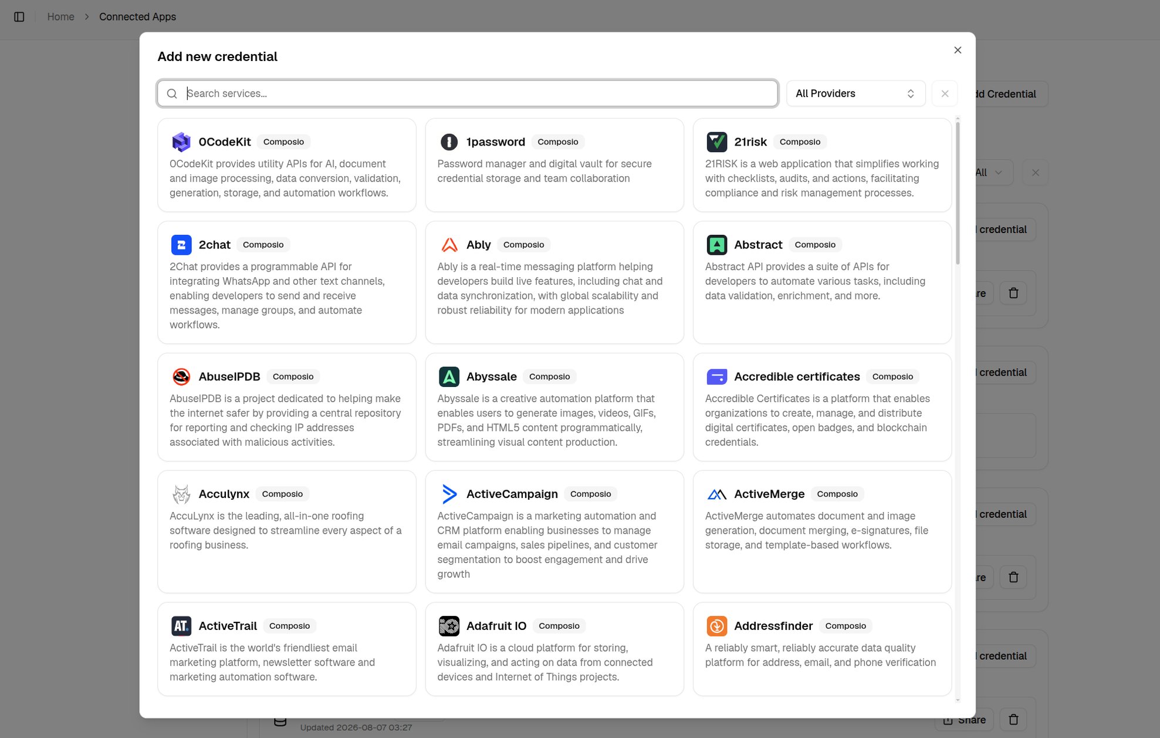This screenshot has width=1160, height=738.
Task: Click the search magnifier icon
Action: tap(172, 94)
